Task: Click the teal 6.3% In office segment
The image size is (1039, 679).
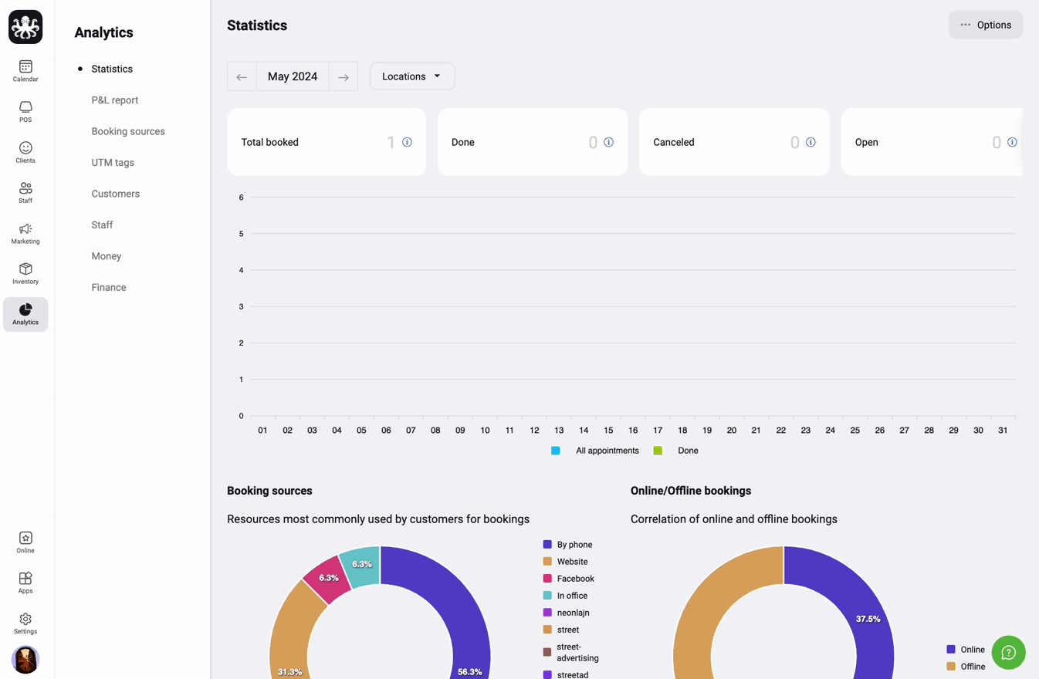Action: click(x=361, y=566)
